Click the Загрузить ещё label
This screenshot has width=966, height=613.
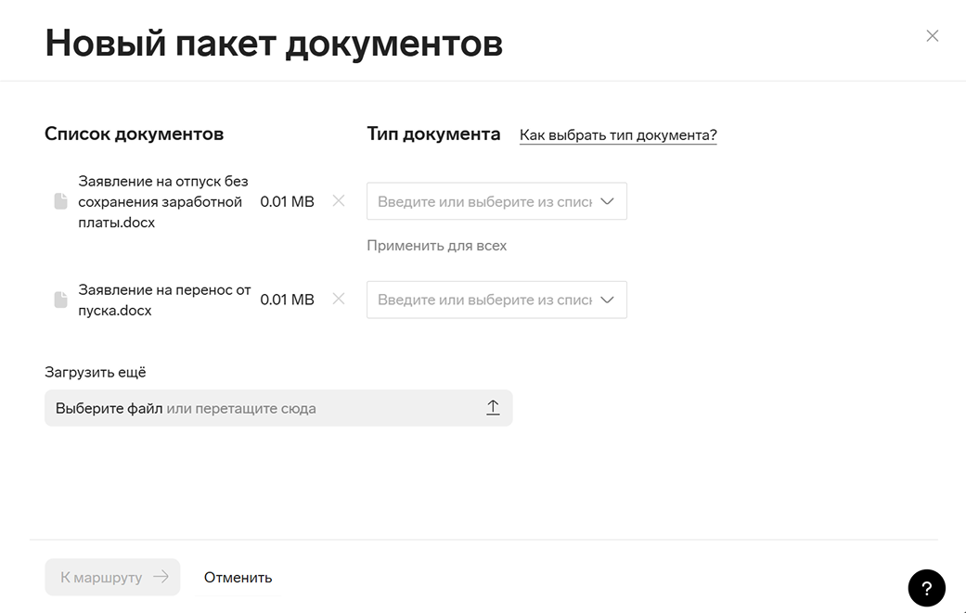(x=96, y=373)
